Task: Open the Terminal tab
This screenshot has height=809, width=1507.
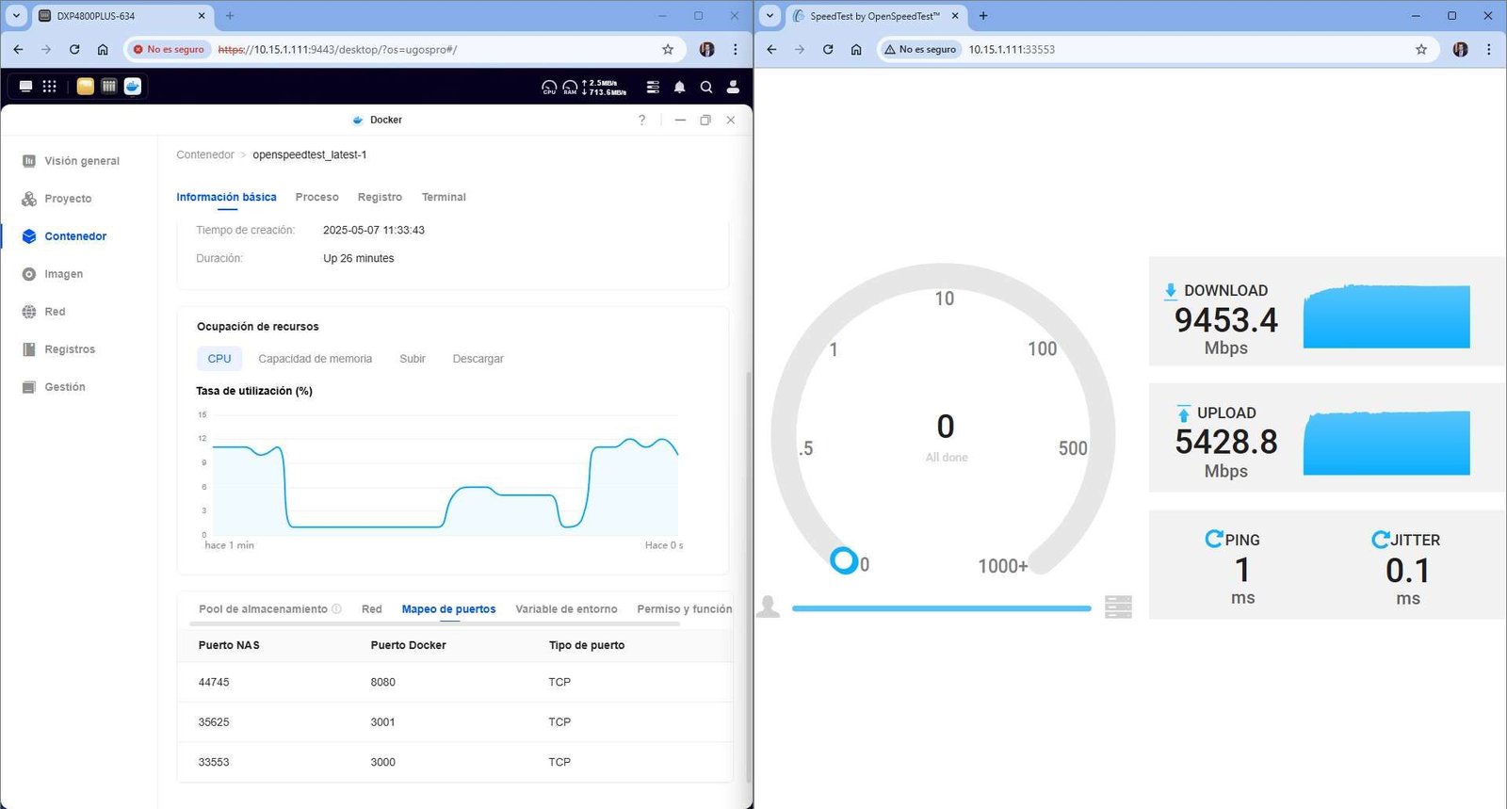Action: pos(444,197)
